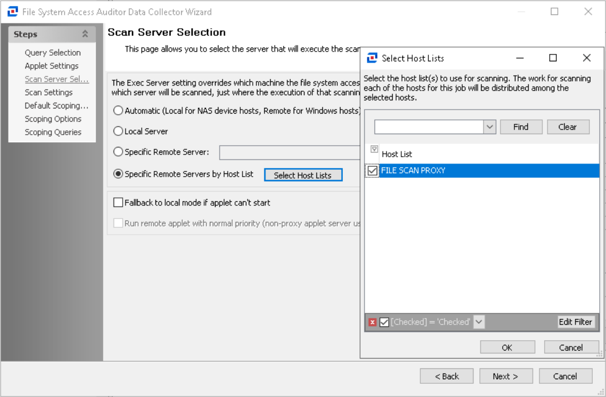Image resolution: width=606 pixels, height=397 pixels.
Task: Expand the filter history dropdown arrow
Action: click(x=479, y=322)
